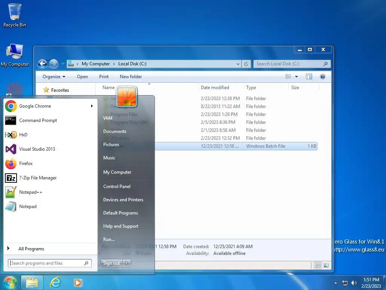Open Windows Media Player from taskbar
386x290 pixels.
(78, 282)
